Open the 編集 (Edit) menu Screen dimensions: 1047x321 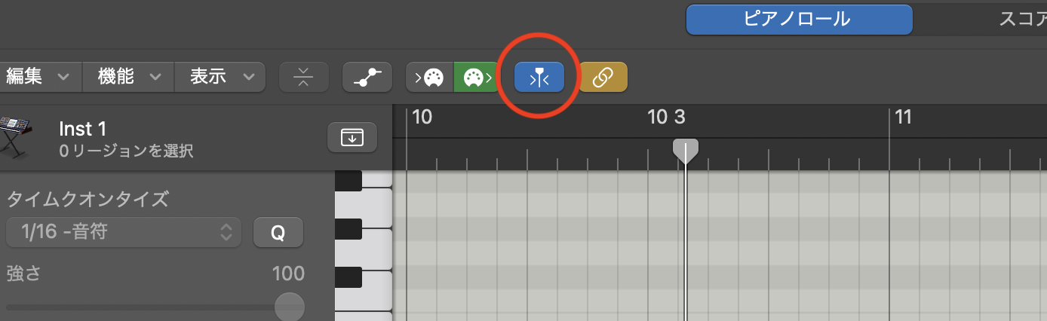tap(38, 77)
